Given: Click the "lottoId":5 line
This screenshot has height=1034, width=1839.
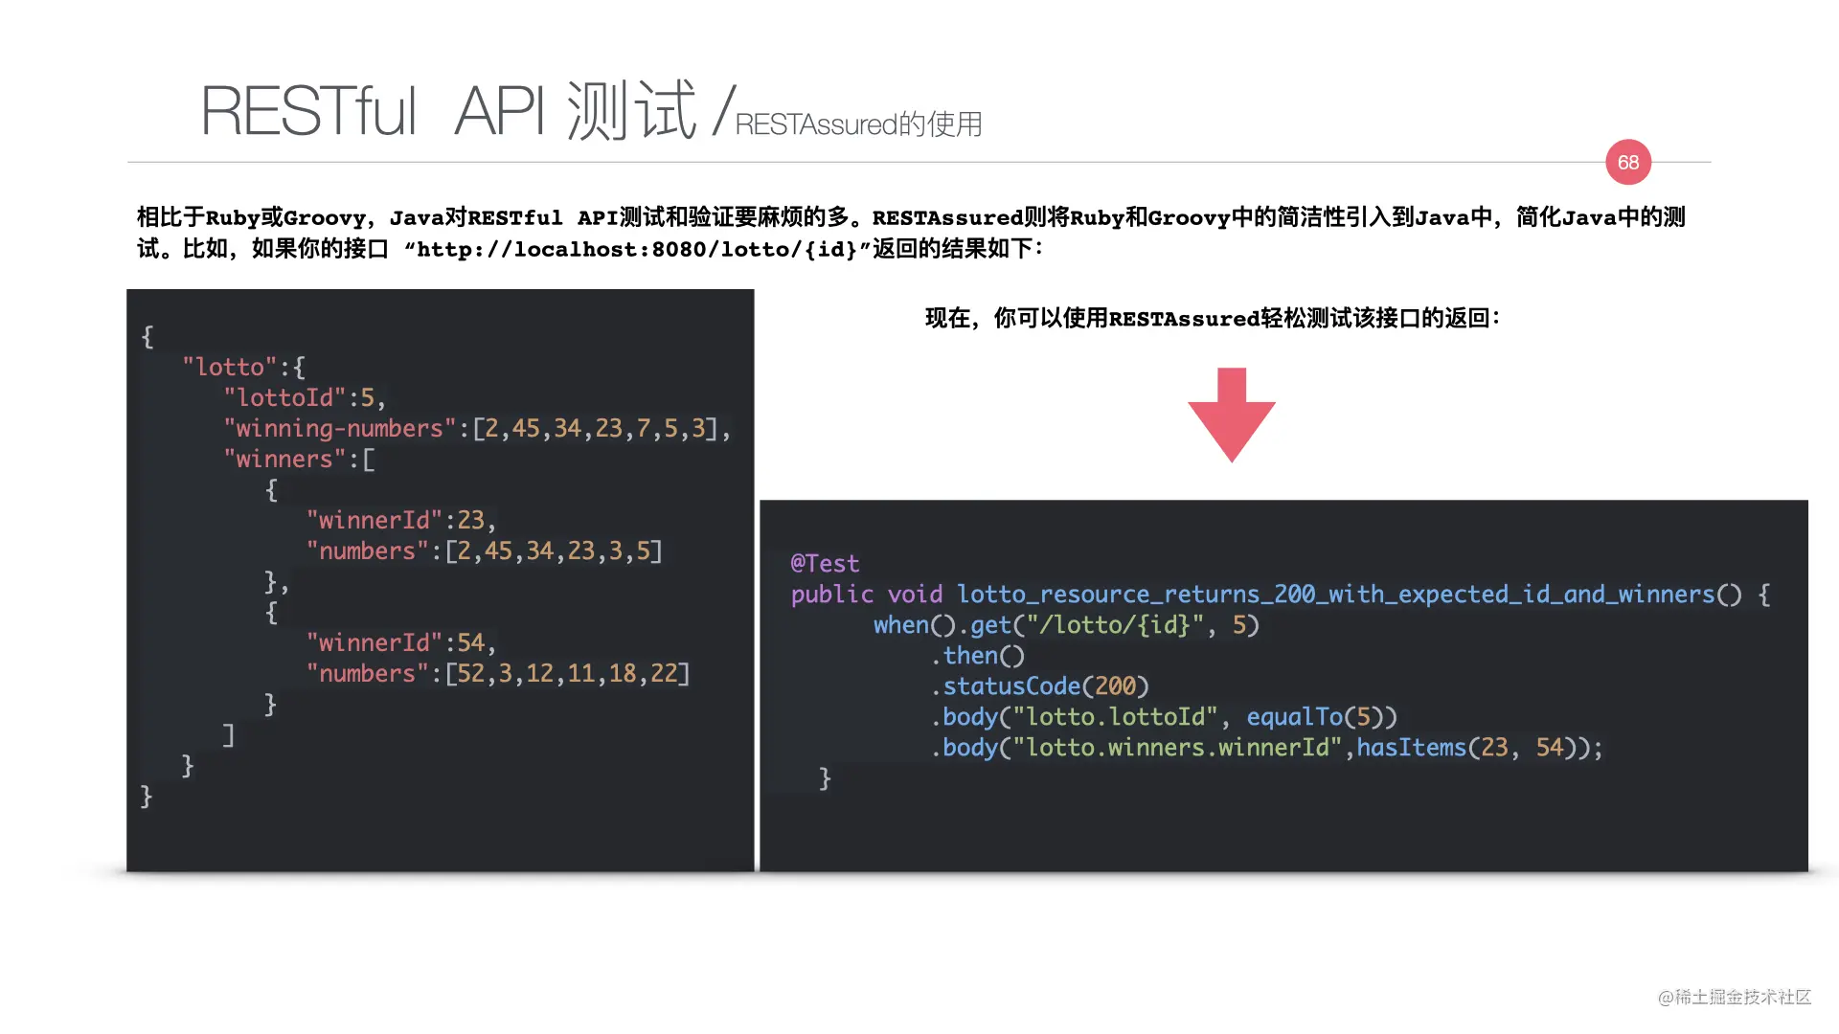Looking at the screenshot, I should [305, 397].
